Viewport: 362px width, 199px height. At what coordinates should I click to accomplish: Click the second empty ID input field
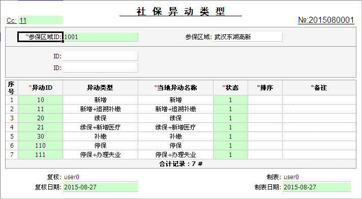point(101,68)
